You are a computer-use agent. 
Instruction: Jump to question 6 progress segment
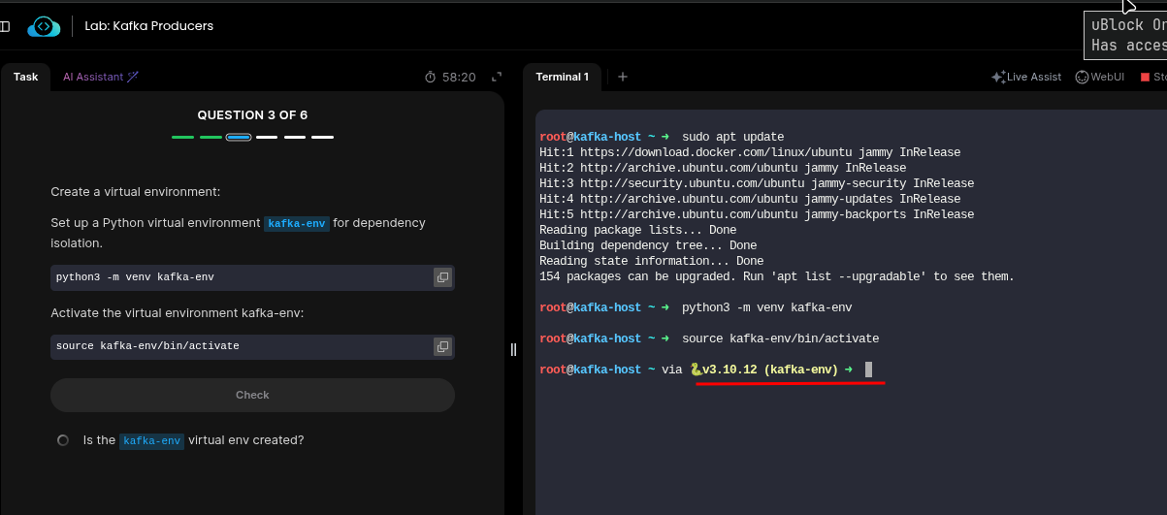[x=323, y=138]
